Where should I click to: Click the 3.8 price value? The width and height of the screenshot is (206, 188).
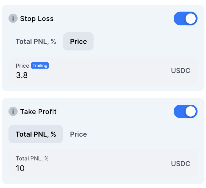coord(22,75)
